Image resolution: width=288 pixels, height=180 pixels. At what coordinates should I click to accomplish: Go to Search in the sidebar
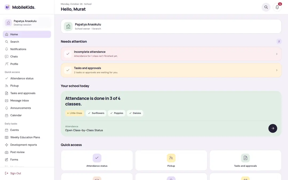coord(27,42)
